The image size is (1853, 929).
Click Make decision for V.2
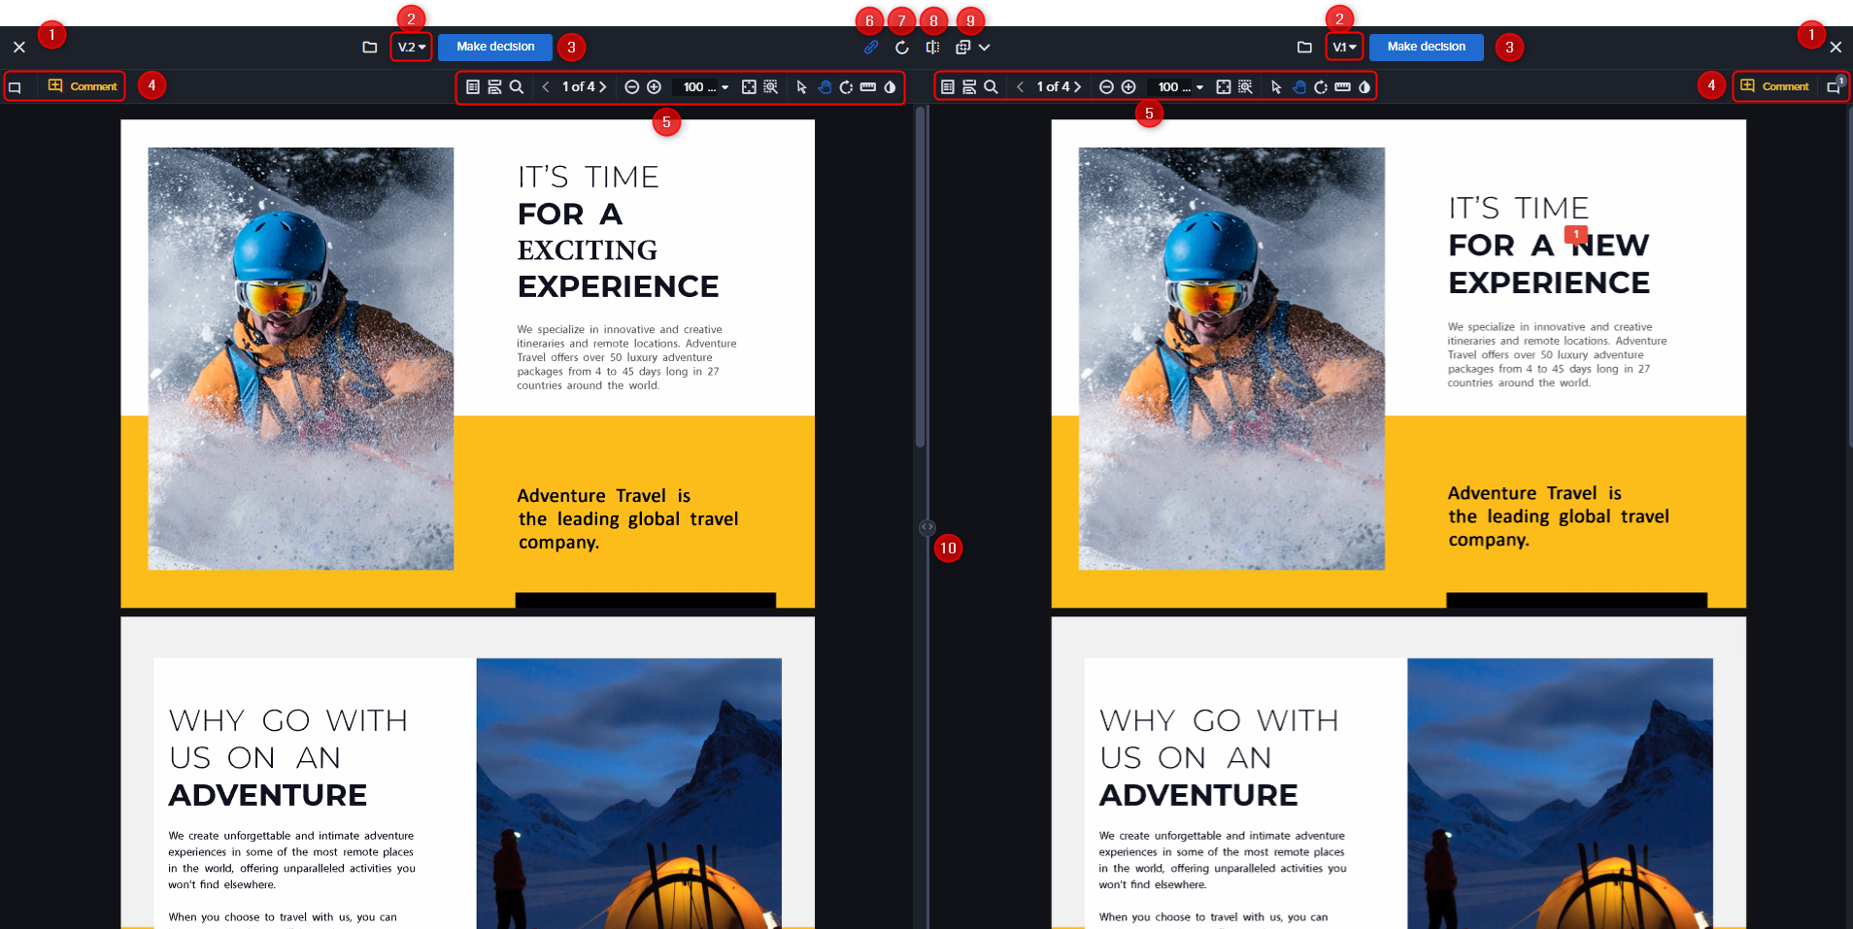(x=495, y=47)
